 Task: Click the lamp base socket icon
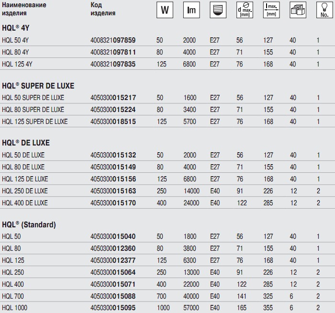pyautogui.click(x=218, y=10)
